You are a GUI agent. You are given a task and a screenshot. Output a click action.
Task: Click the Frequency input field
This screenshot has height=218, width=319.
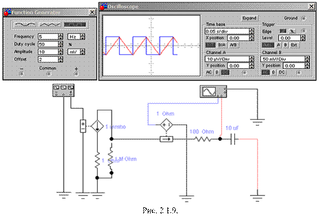48,37
